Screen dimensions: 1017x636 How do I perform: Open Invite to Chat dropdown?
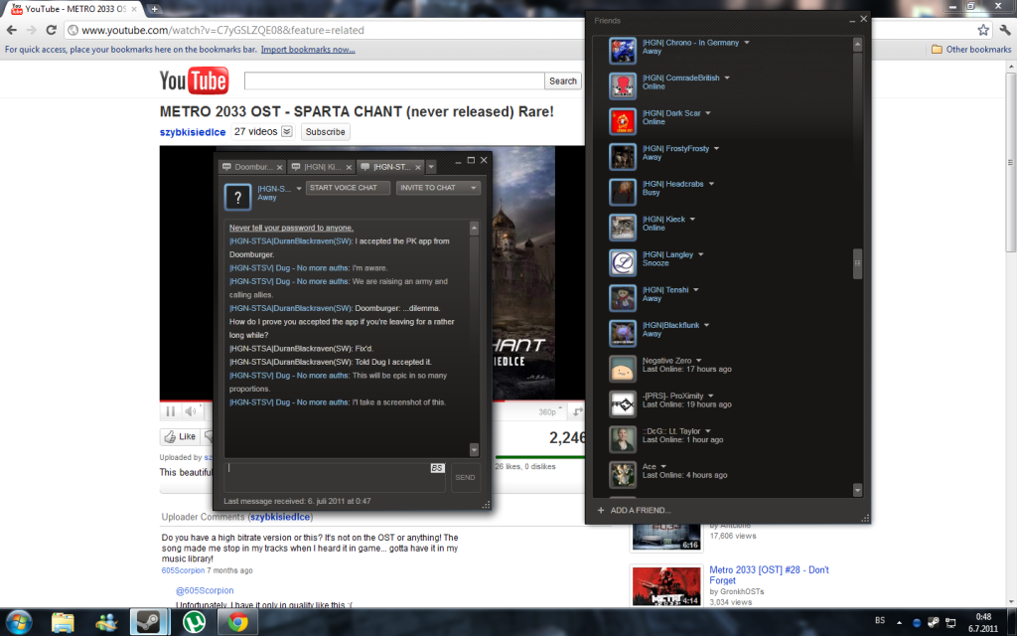[x=438, y=188]
